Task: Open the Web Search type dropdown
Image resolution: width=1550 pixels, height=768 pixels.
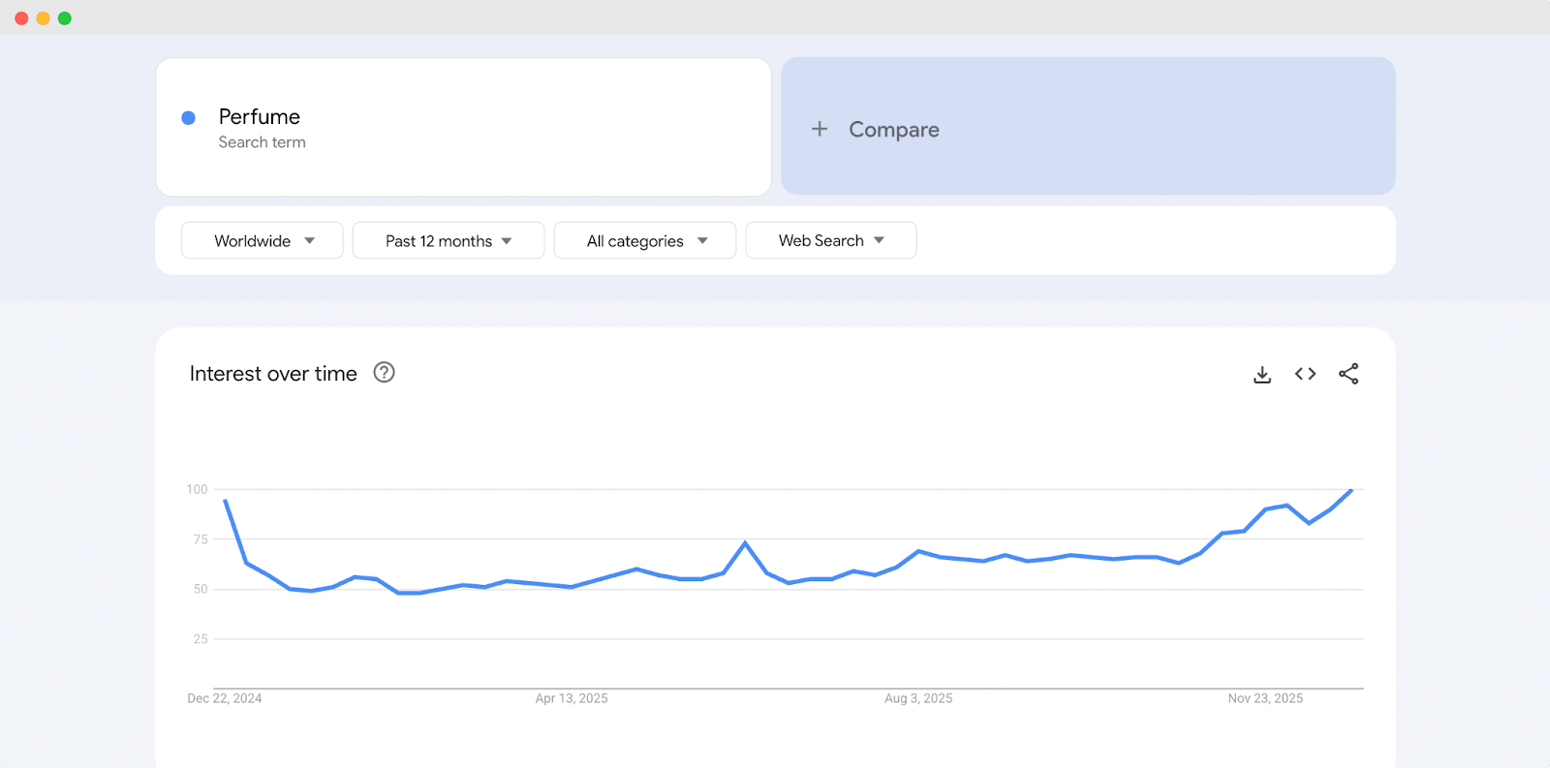Action: point(831,240)
